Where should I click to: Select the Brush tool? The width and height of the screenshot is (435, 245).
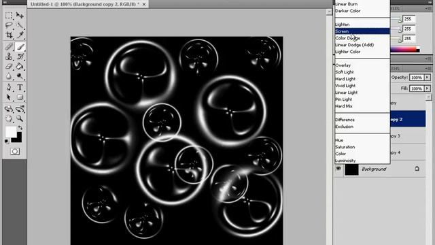(20, 46)
